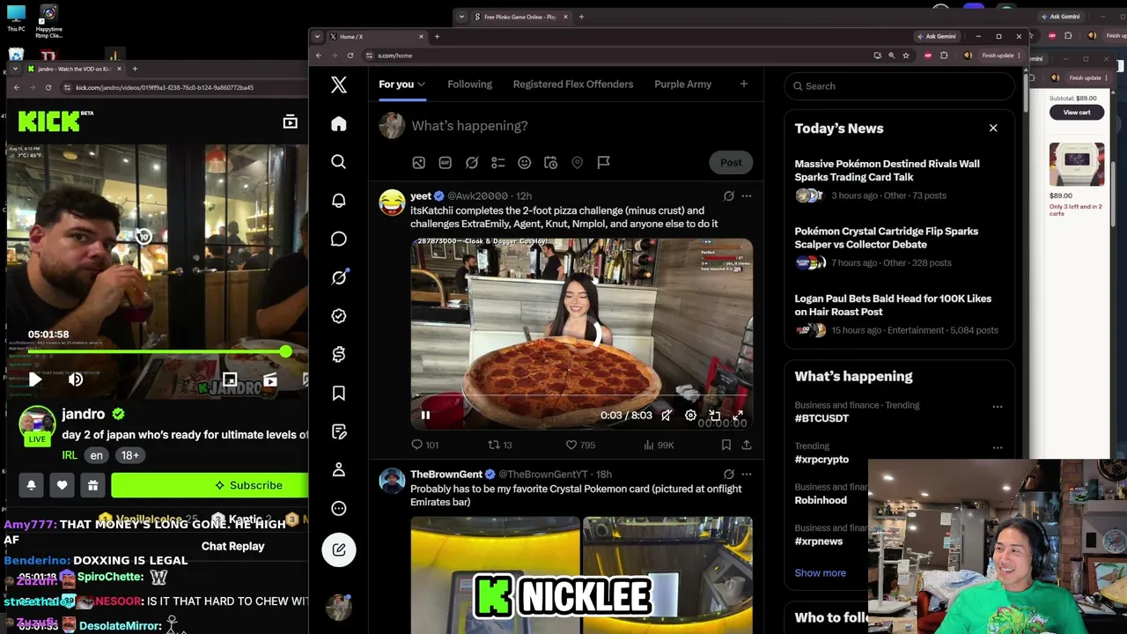Like yeet's pizza challenge post
Viewport: 1127px width, 634px height.
point(580,446)
